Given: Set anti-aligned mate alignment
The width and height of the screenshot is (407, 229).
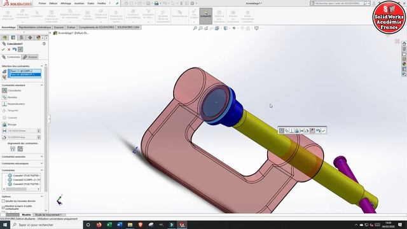Looking at the screenshot, I should [x=20, y=149].
